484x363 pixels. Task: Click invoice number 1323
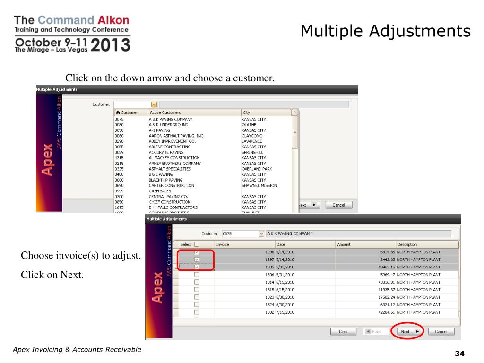[270, 297]
